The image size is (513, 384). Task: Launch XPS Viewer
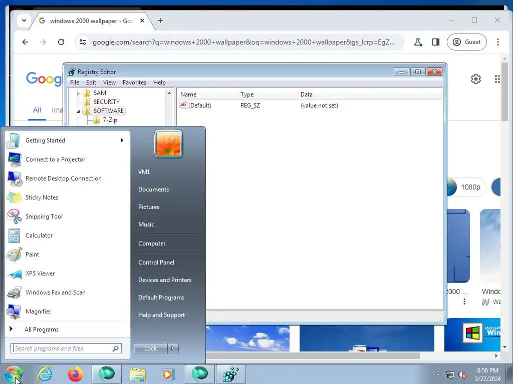coord(67,273)
